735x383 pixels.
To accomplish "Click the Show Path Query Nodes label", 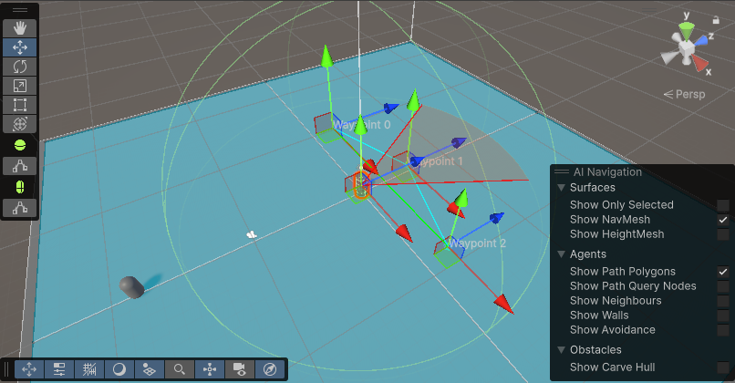I will tap(633, 286).
